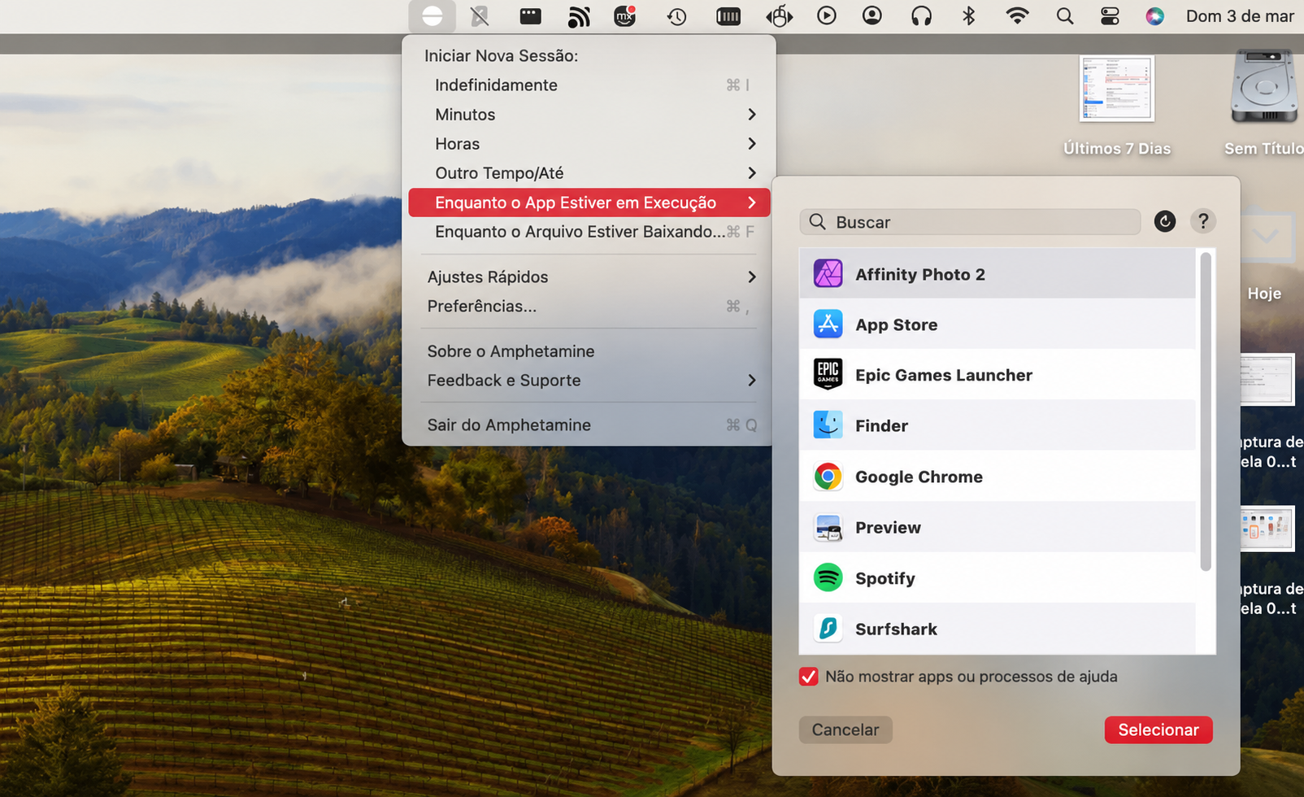Pick Surfshark from the running apps
The height and width of the screenshot is (797, 1304).
point(998,629)
